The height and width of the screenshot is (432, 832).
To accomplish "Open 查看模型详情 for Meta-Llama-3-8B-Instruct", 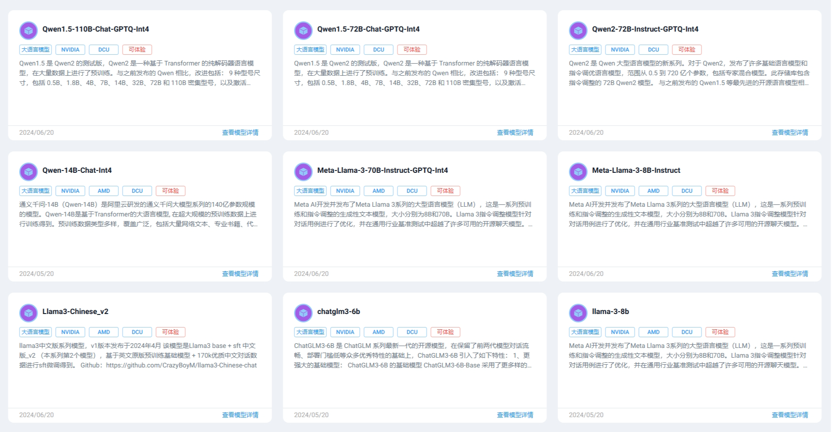I will 790,274.
